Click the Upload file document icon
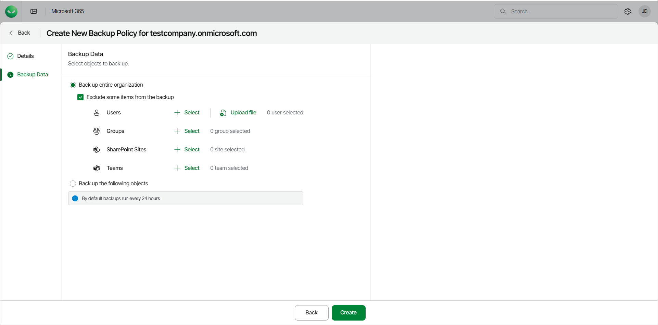658x325 pixels. coord(223,113)
